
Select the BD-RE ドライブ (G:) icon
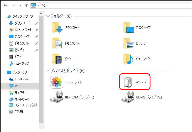128,97
